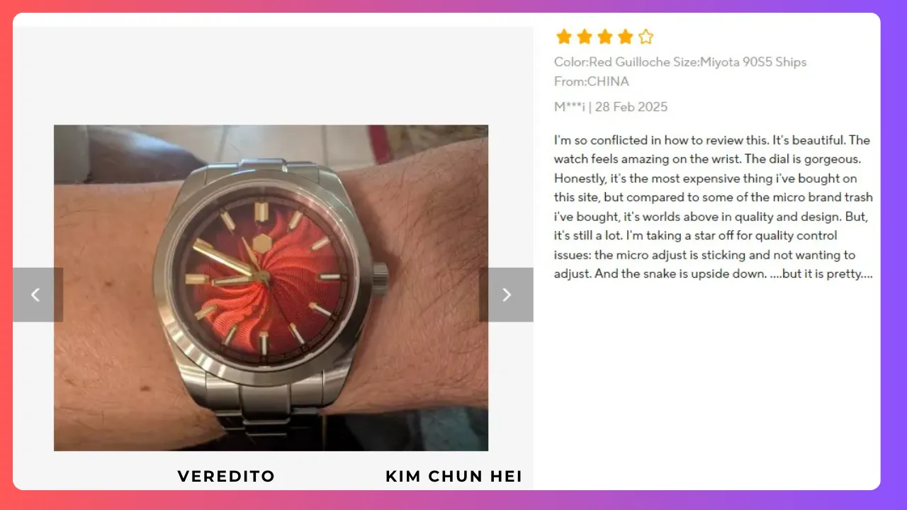Image resolution: width=907 pixels, height=510 pixels.
Task: Click the first filled rating star
Action: (564, 37)
